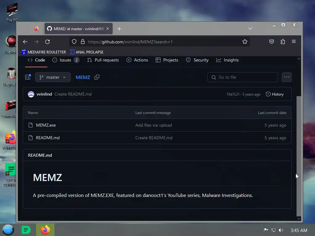This screenshot has width=315, height=236.
Task: Open the ANAL PROLAPSE bookmark
Action: point(86,52)
